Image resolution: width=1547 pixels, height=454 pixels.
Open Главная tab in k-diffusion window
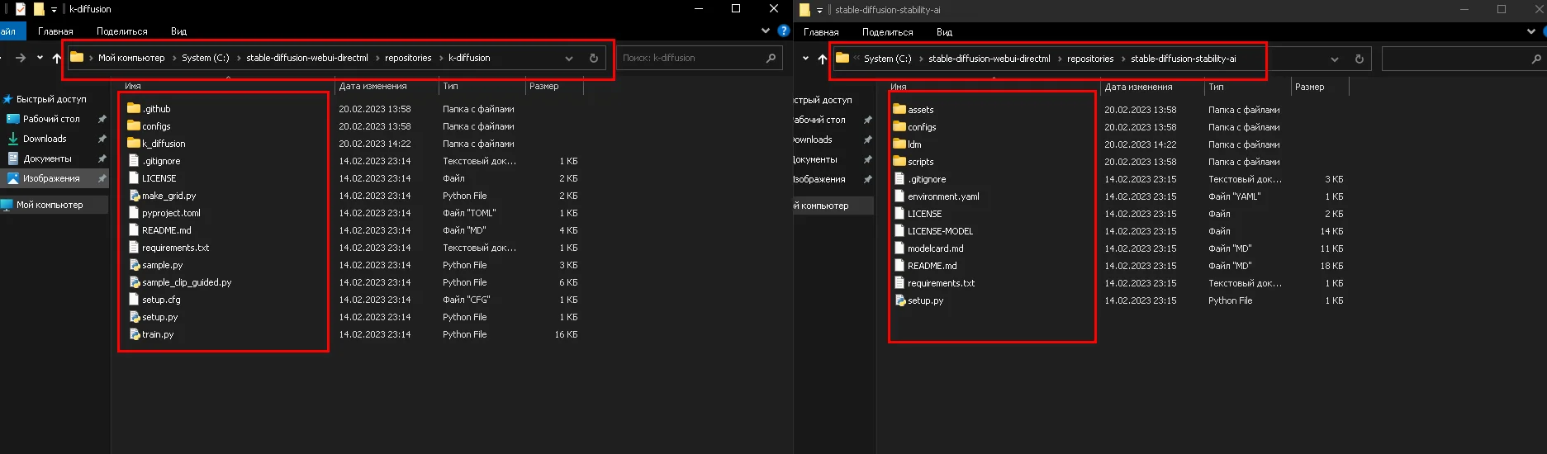55,31
